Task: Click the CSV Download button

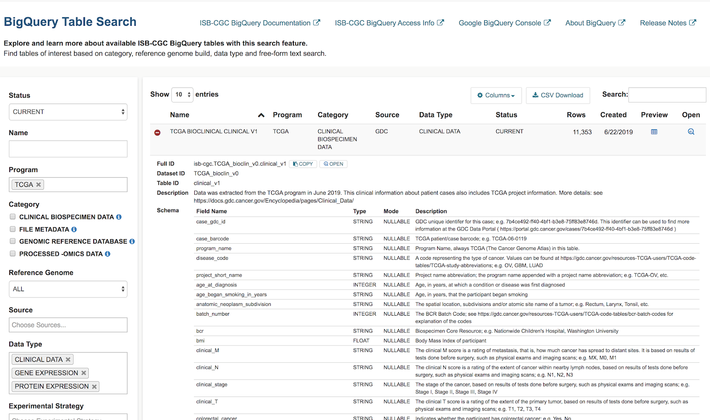Action: (558, 95)
